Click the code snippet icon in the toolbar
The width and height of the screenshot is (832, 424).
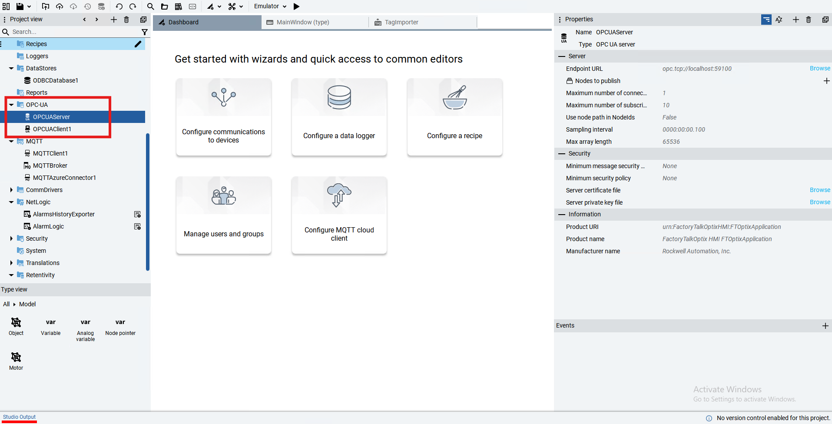[192, 7]
